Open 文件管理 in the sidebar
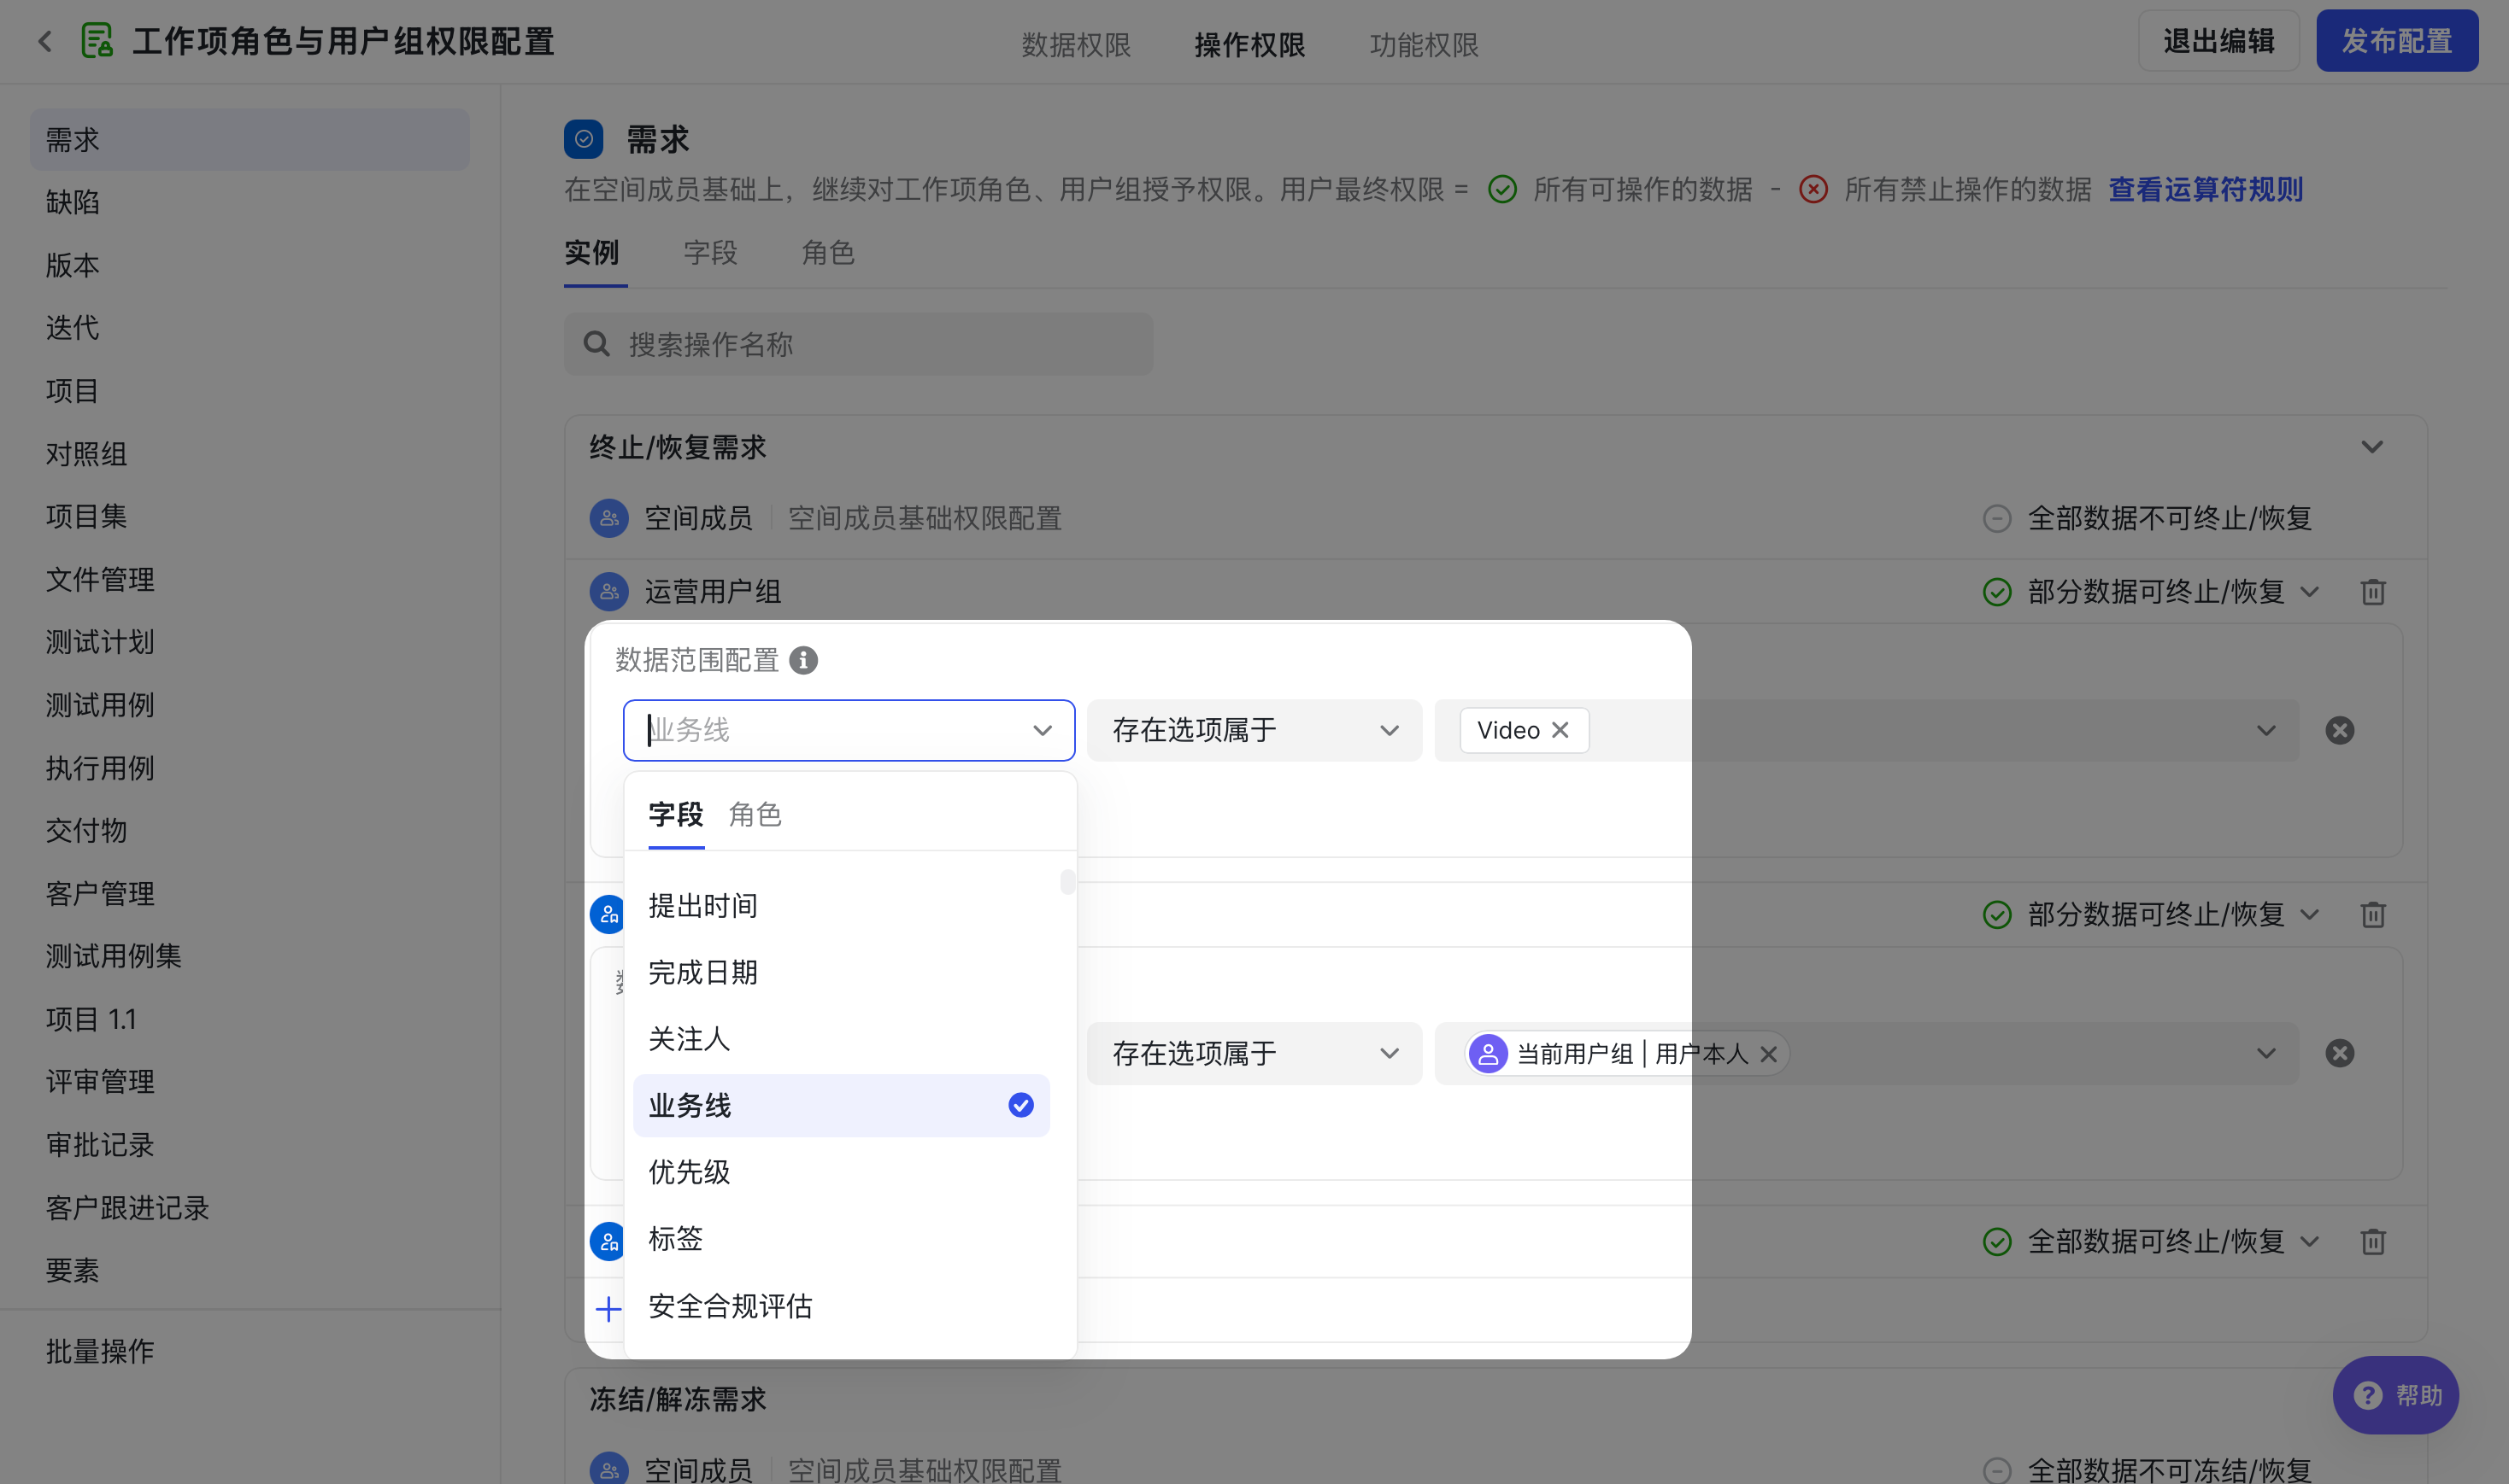The height and width of the screenshot is (1484, 2509). [x=250, y=579]
